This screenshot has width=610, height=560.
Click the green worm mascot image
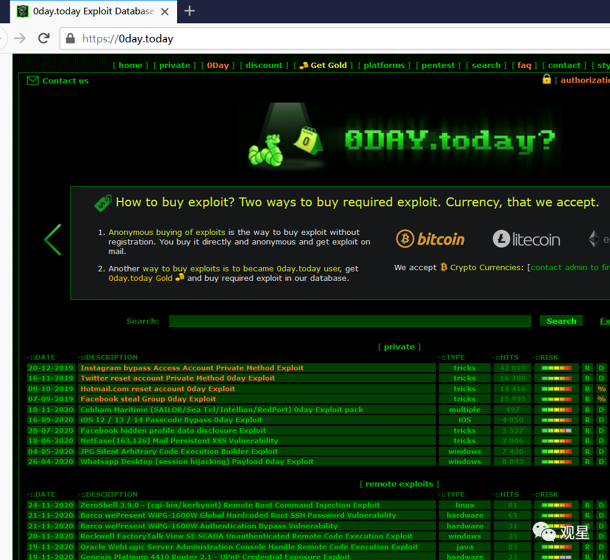[x=266, y=150]
